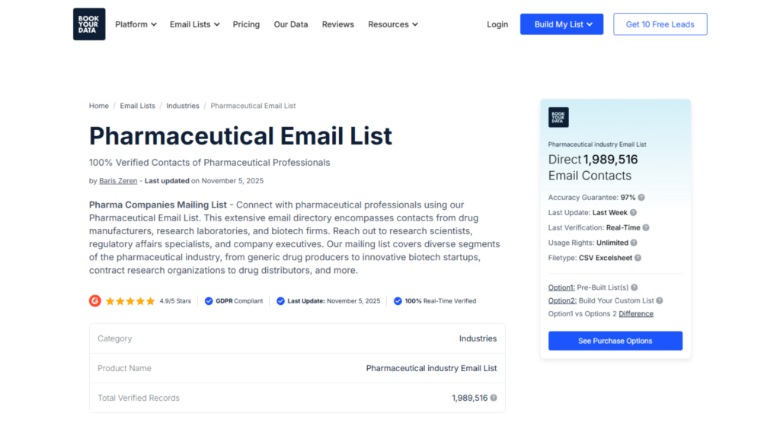Screen dimensions: 780x438
Task: Click the G2 rating logo icon
Action: click(95, 301)
